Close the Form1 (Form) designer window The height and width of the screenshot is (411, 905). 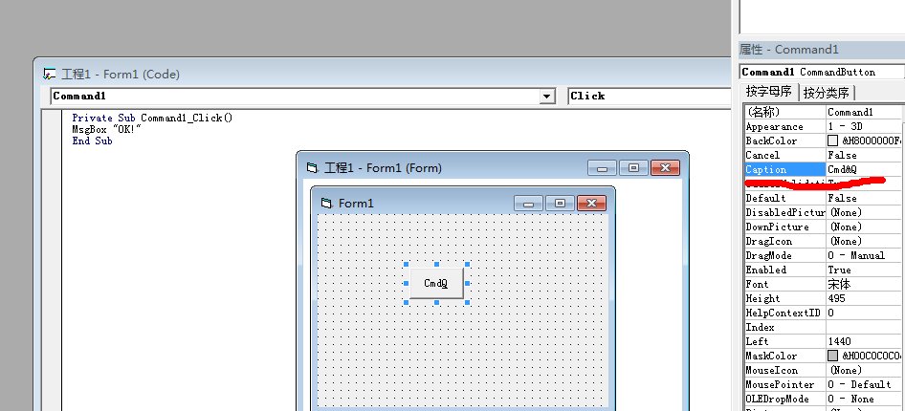[x=664, y=167]
